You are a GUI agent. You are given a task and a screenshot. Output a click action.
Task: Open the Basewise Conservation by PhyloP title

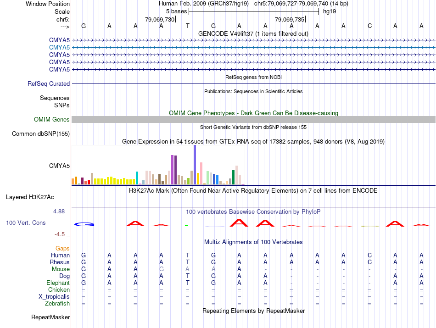pos(253,212)
